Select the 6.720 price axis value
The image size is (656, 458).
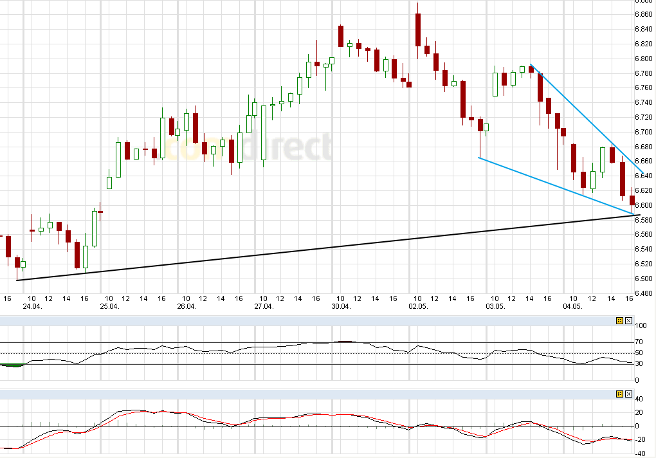643,117
